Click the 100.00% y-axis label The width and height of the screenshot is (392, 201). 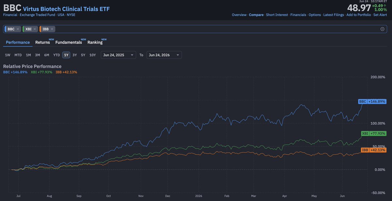pos(377,123)
